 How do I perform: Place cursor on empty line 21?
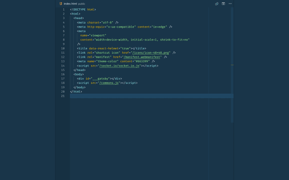click(x=133, y=96)
